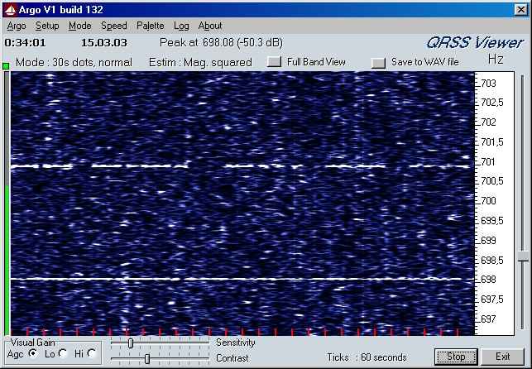Click the Exit button
532x369 pixels.
point(502,357)
